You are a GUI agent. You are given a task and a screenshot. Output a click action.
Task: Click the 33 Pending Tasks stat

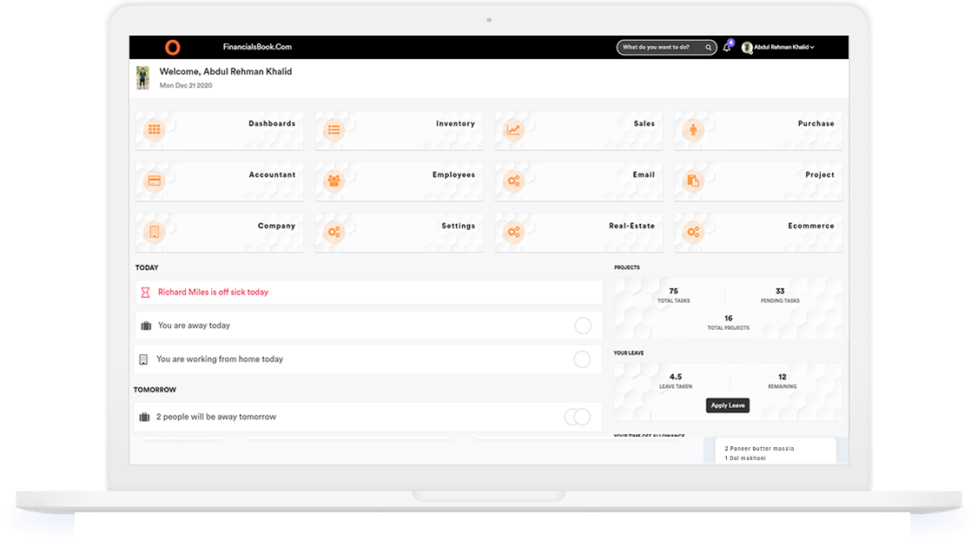[x=780, y=296]
